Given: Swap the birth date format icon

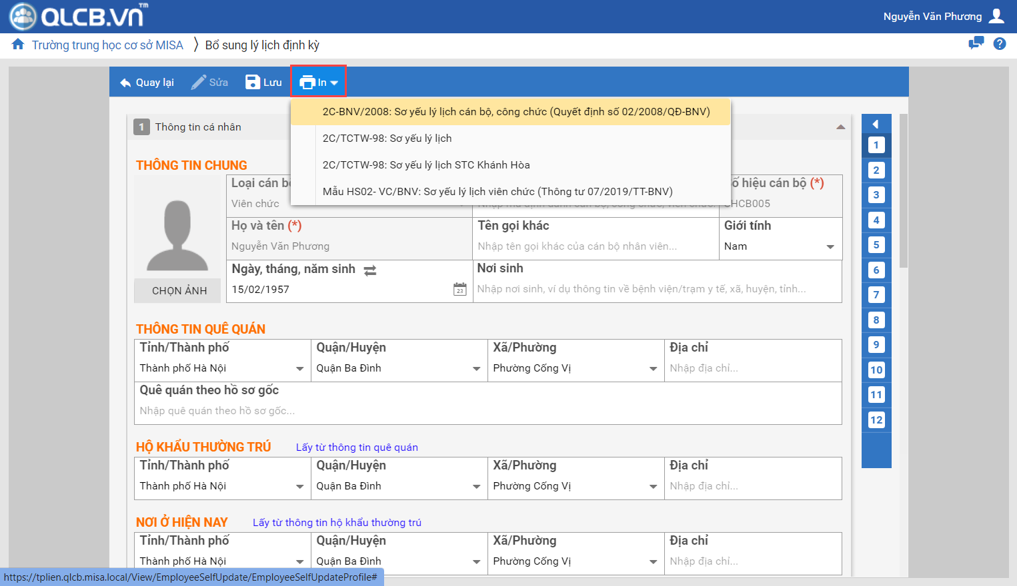Looking at the screenshot, I should click(370, 270).
